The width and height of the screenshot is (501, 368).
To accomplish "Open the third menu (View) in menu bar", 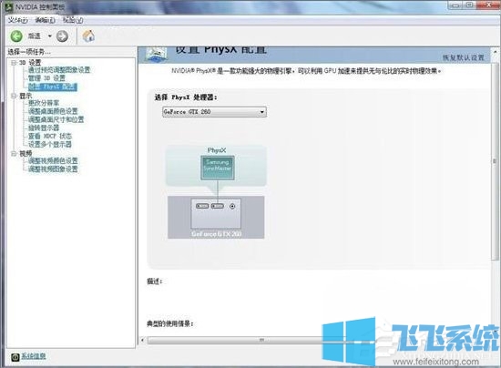I will click(73, 20).
